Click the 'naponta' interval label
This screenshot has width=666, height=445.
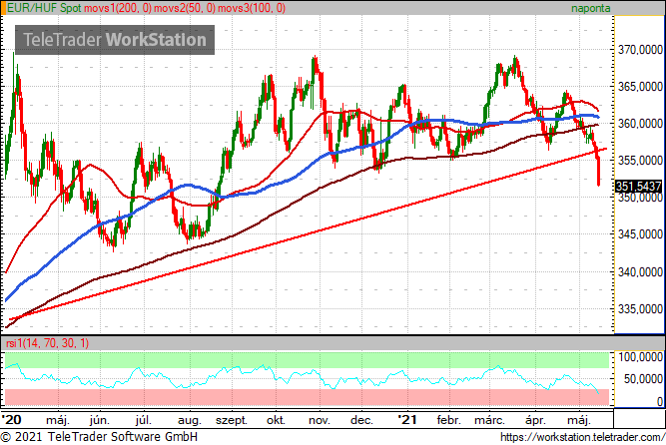[x=590, y=8]
